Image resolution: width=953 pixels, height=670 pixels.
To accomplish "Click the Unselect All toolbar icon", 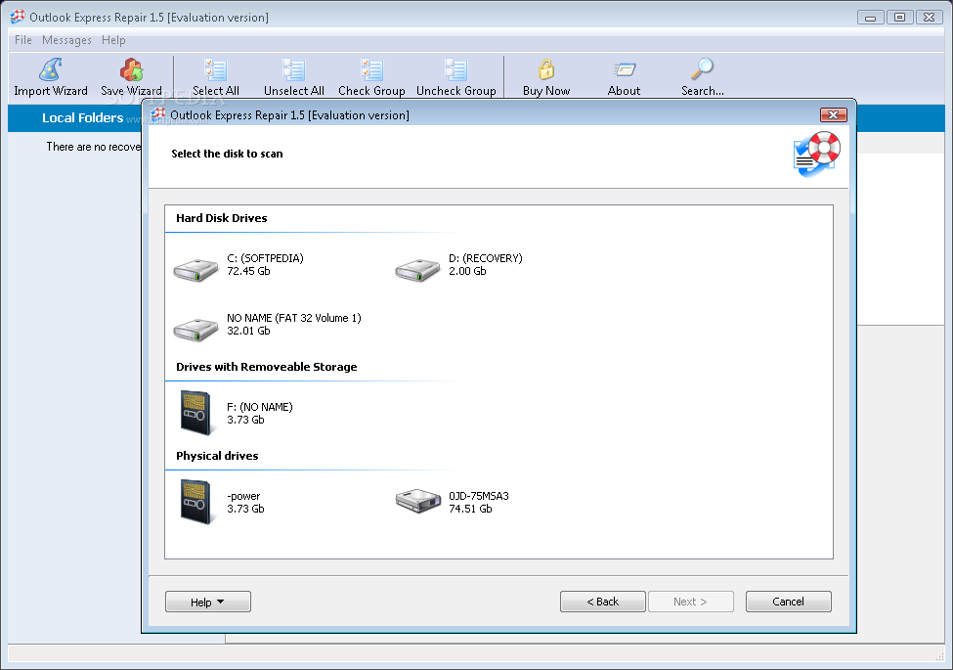I will click(x=294, y=69).
